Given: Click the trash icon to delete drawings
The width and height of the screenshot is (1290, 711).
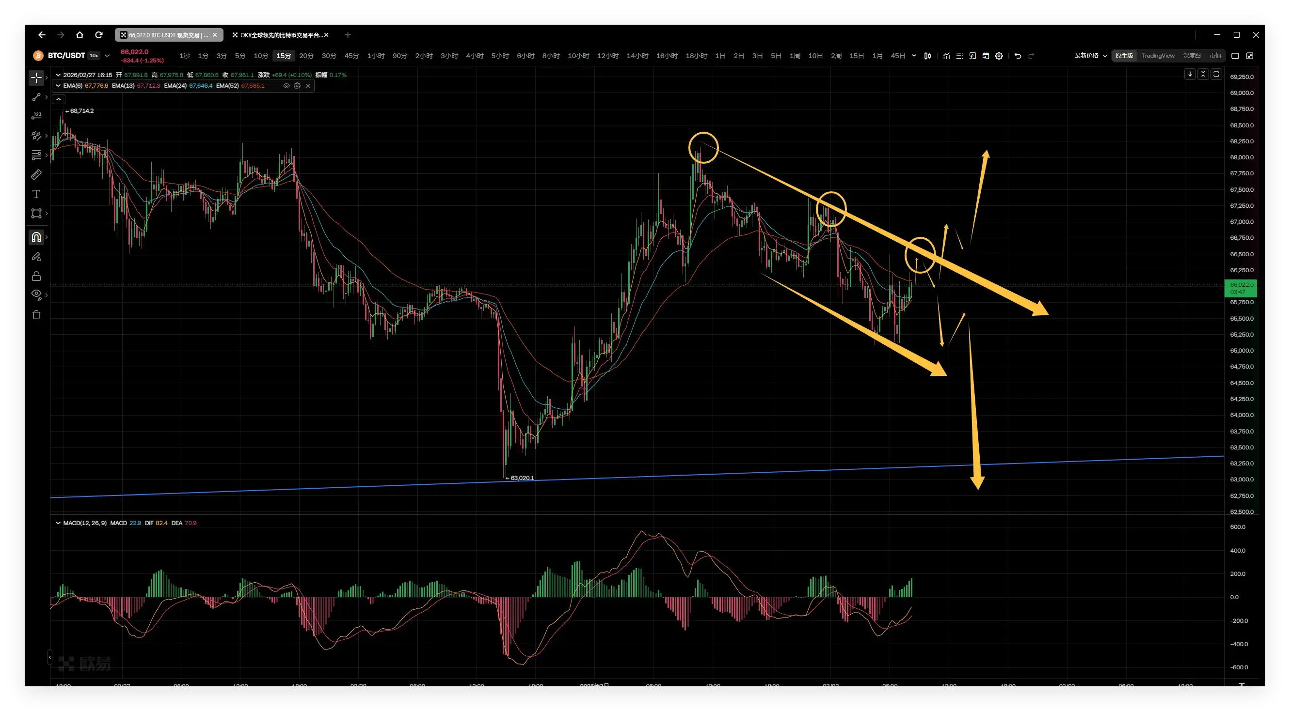Looking at the screenshot, I should coord(36,315).
